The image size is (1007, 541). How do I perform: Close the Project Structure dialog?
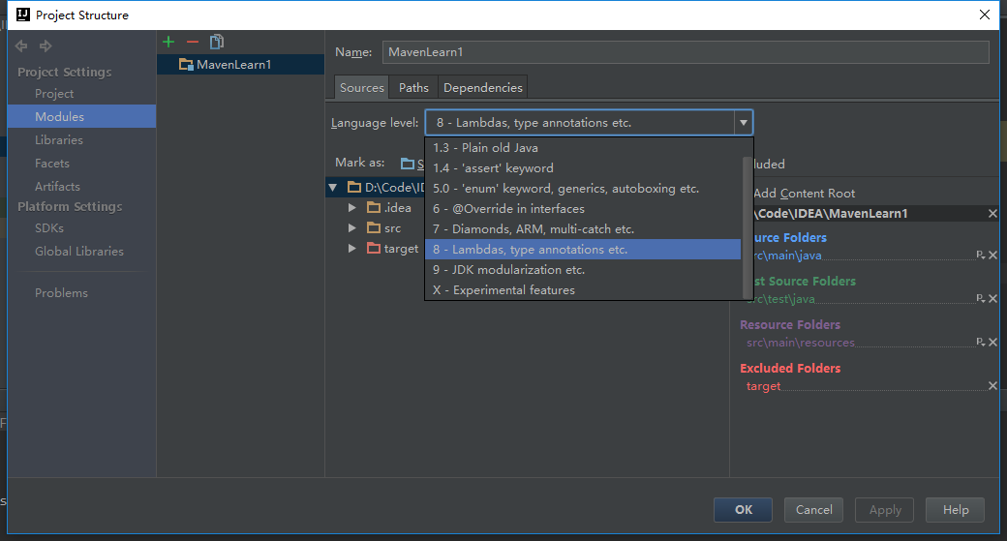tap(985, 15)
